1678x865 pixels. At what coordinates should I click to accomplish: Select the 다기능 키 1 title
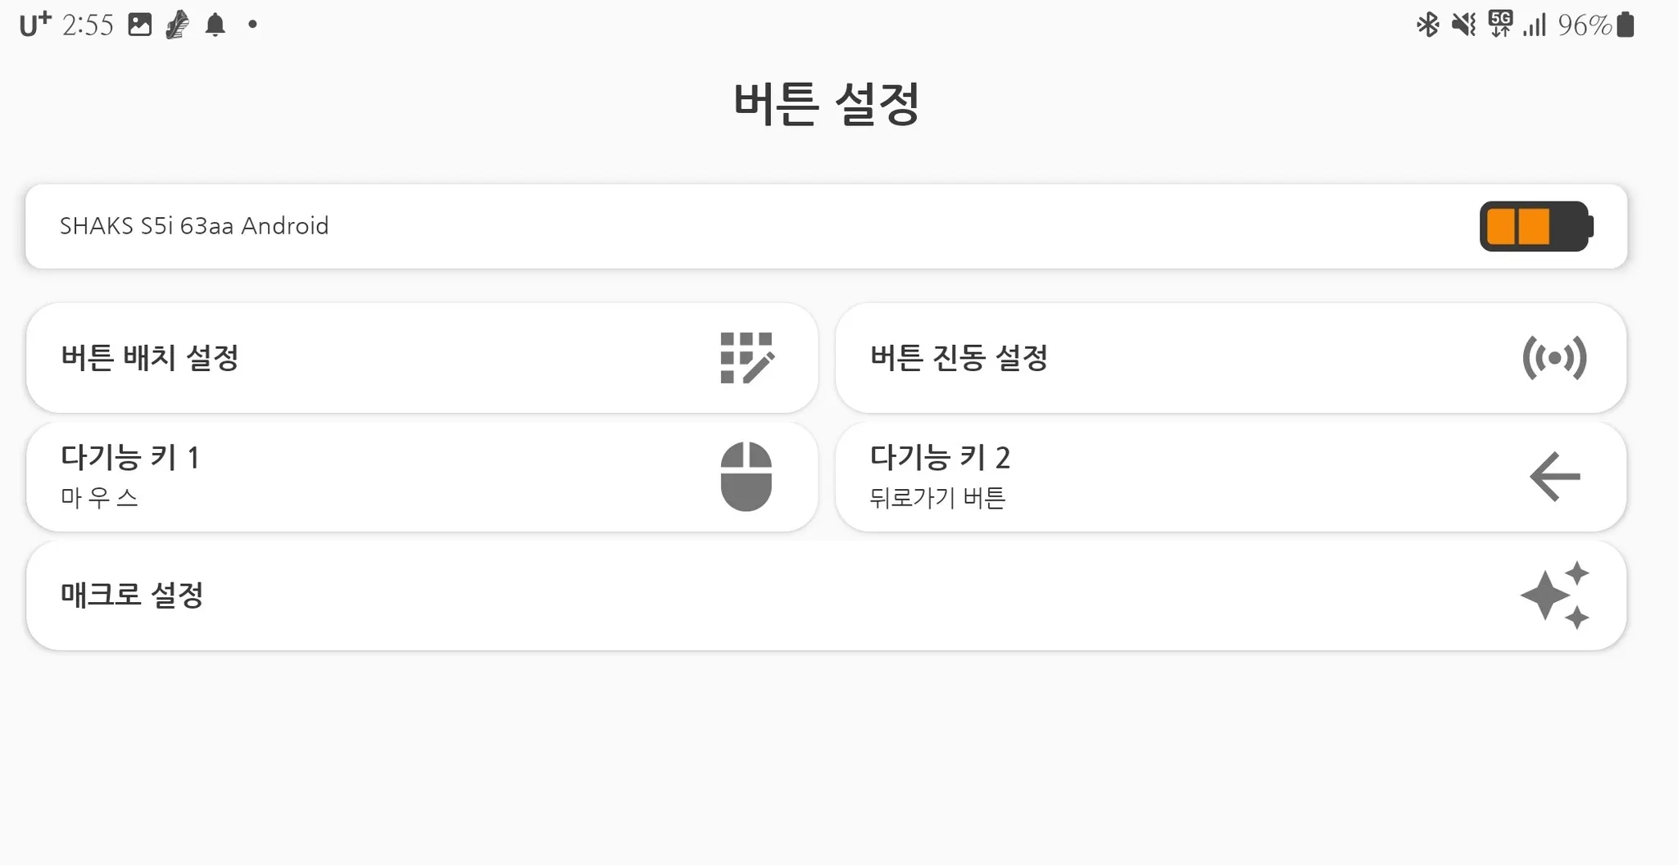click(130, 457)
